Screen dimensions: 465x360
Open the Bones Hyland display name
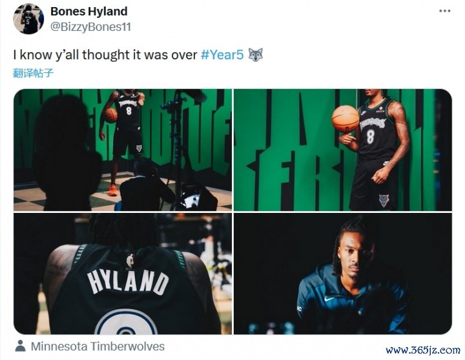(89, 11)
